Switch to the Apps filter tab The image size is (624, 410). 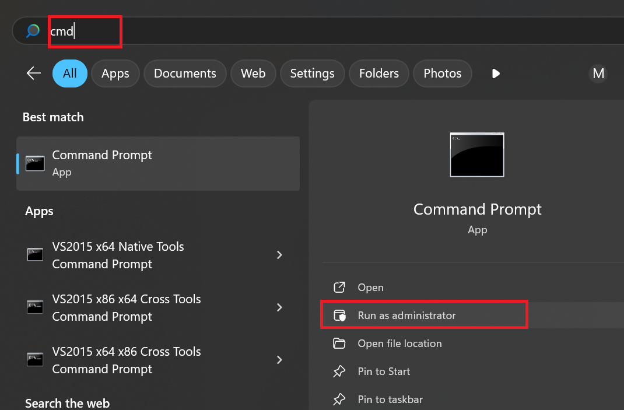click(115, 73)
